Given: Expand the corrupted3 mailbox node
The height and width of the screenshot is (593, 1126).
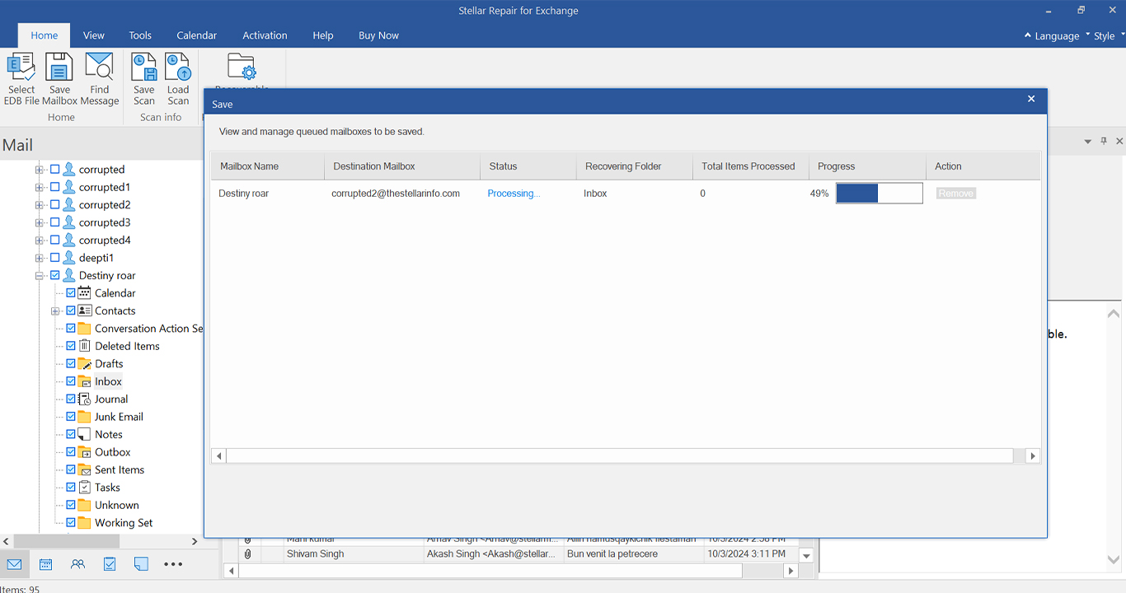Looking at the screenshot, I should point(40,222).
